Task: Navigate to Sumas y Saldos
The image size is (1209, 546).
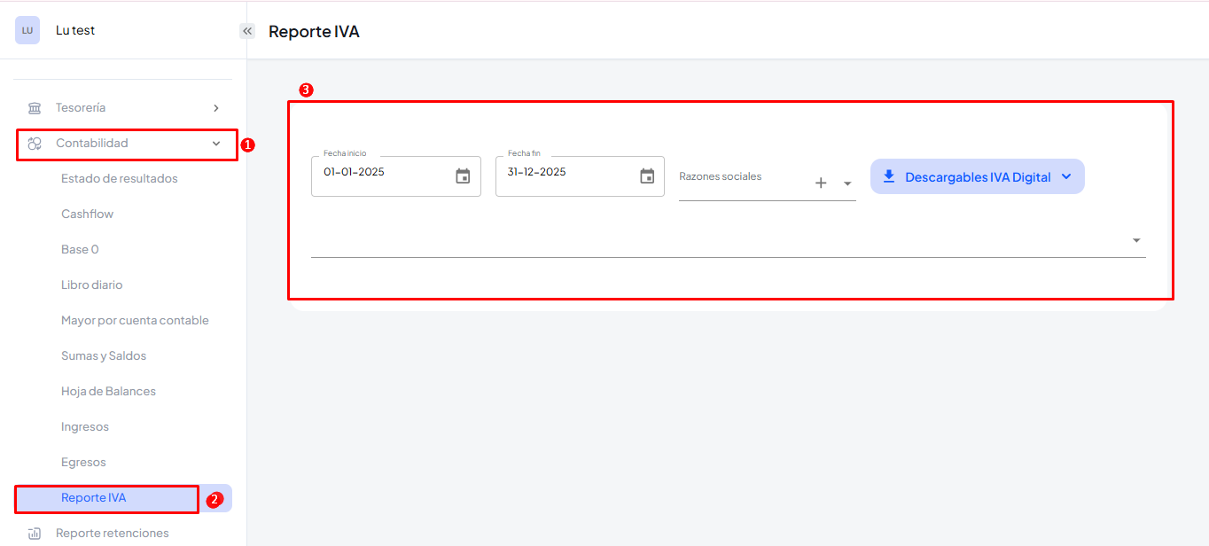Action: point(104,356)
